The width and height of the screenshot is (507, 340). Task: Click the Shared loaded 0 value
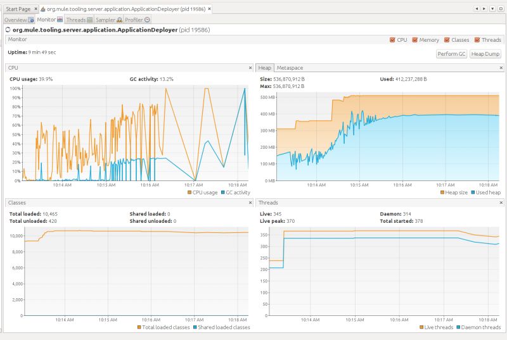coord(169,214)
